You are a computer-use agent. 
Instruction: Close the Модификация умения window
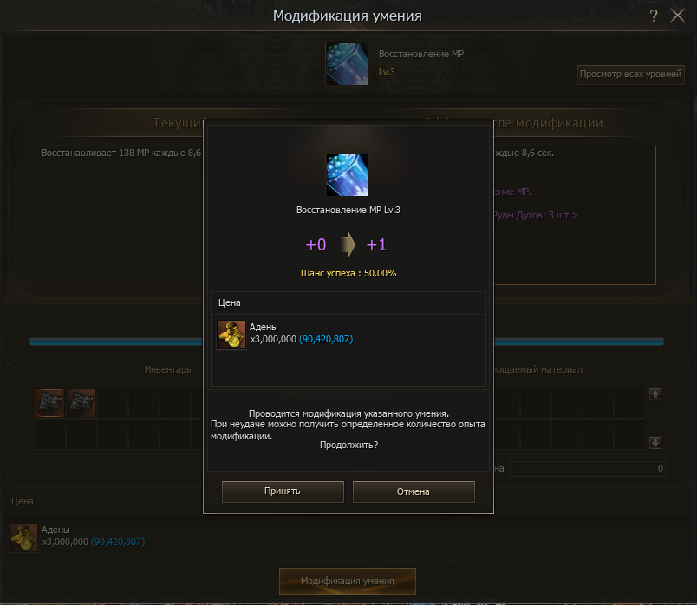(x=677, y=16)
